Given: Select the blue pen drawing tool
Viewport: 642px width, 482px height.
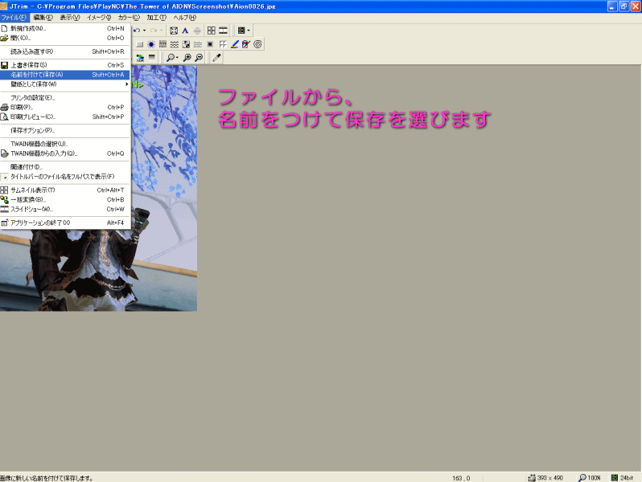Looking at the screenshot, I should (x=234, y=44).
